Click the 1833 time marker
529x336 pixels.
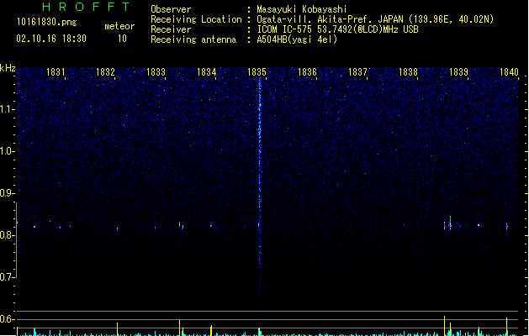(x=156, y=72)
